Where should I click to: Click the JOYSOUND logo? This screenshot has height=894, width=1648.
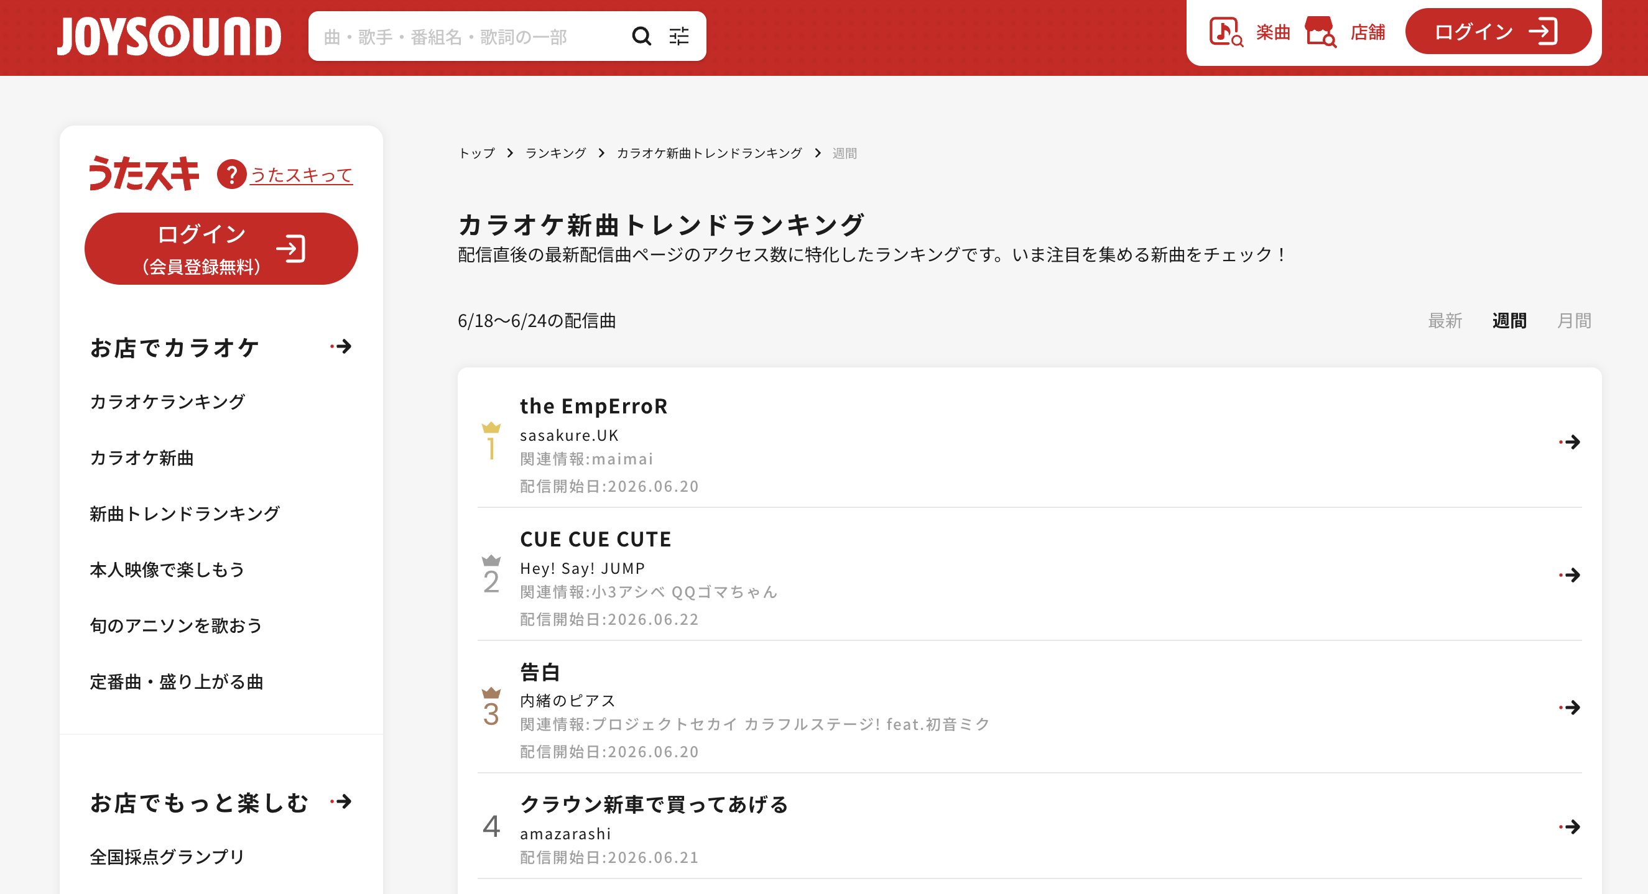[170, 37]
